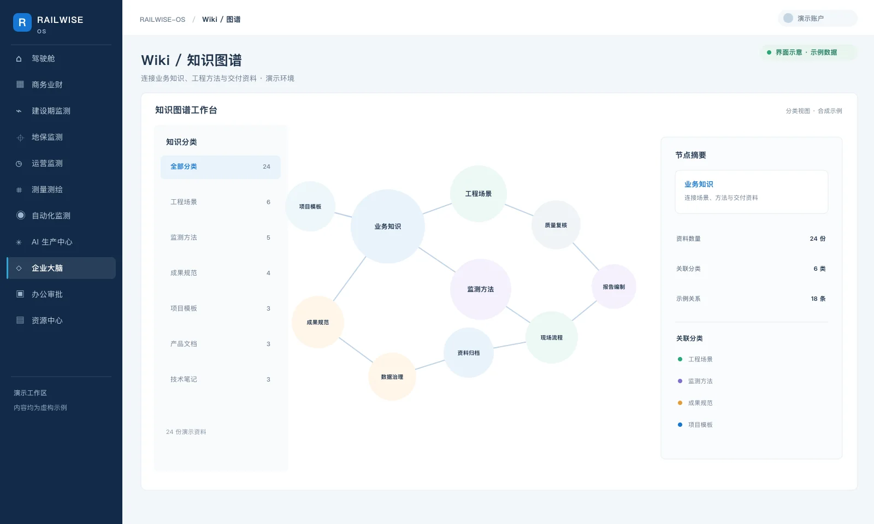Click the 办公审批 square icon
Viewport: 874px width, 524px height.
(x=20, y=294)
